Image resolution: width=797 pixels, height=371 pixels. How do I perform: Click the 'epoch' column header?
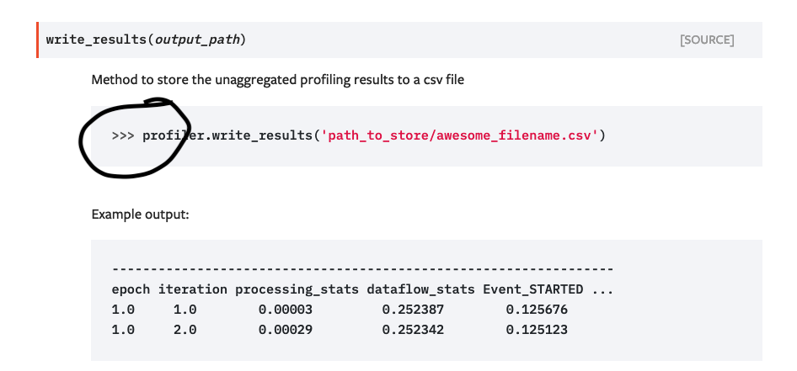pos(131,289)
